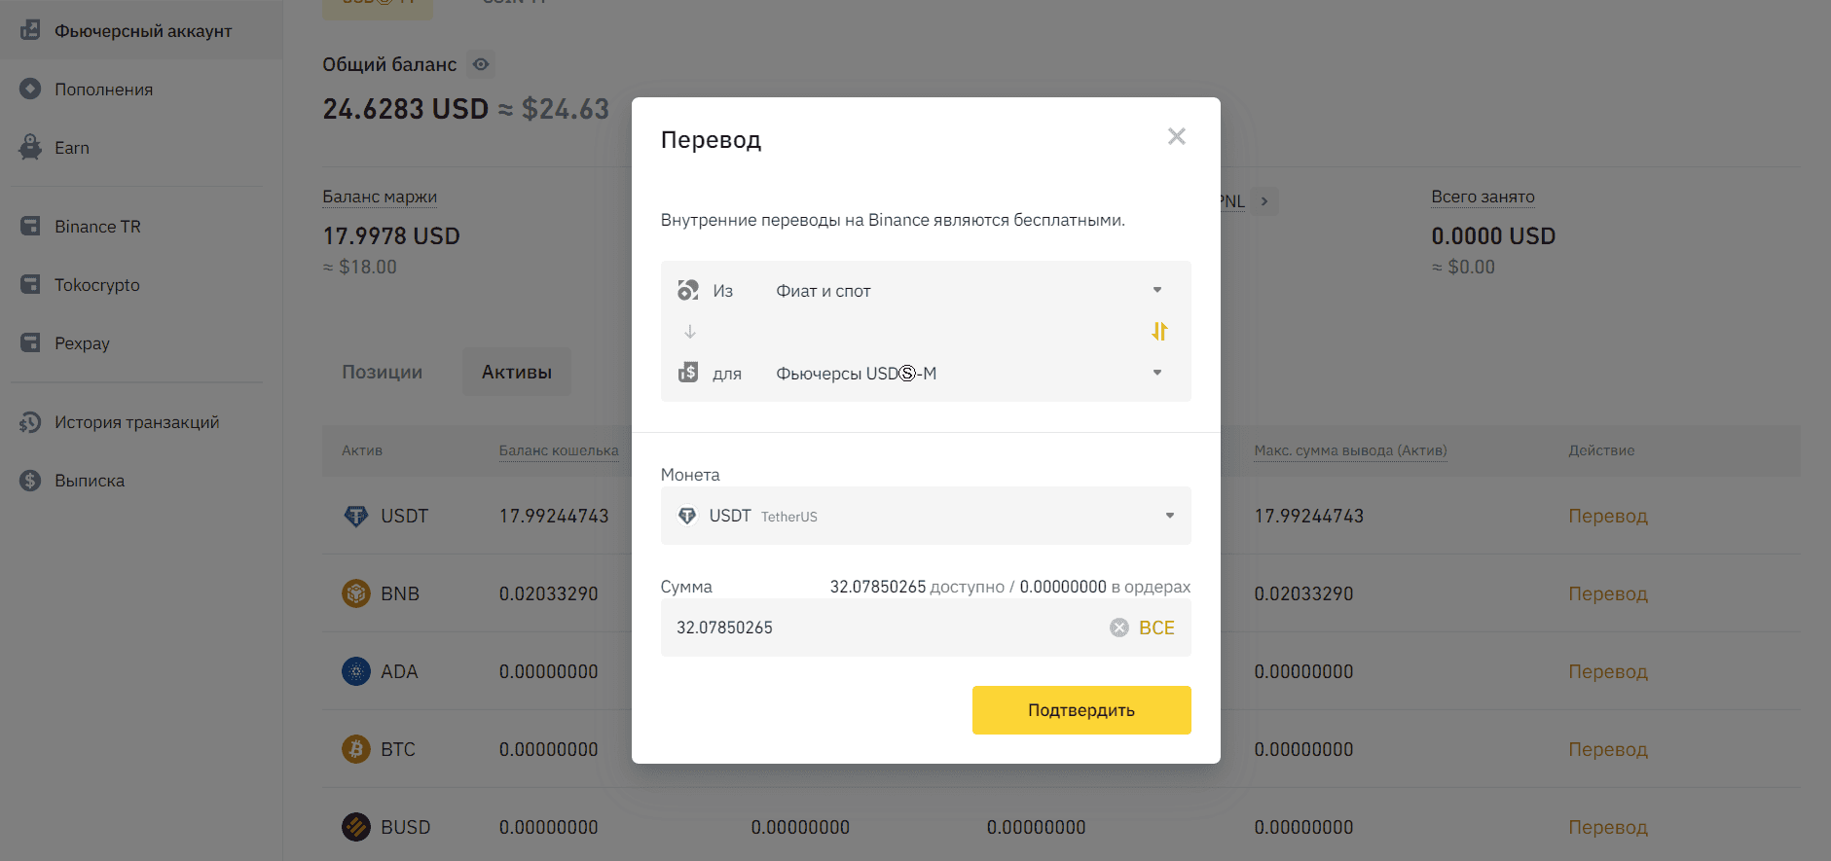
Task: Click the USDT coin icon in the table
Action: 356,516
